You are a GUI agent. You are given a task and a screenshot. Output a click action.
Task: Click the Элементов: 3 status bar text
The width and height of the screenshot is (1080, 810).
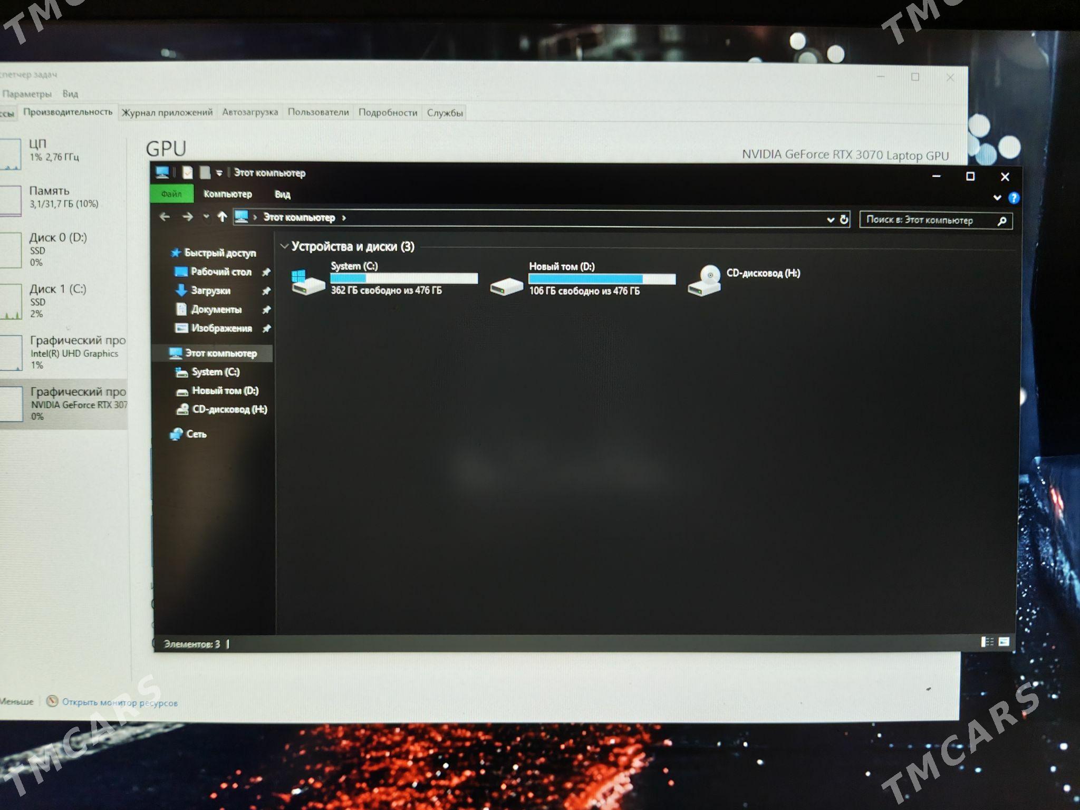point(192,644)
